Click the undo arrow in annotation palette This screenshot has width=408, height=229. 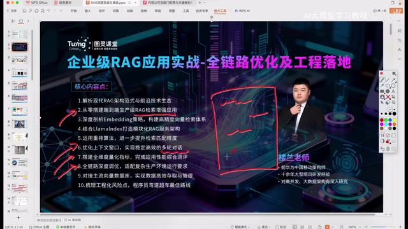pos(382,149)
